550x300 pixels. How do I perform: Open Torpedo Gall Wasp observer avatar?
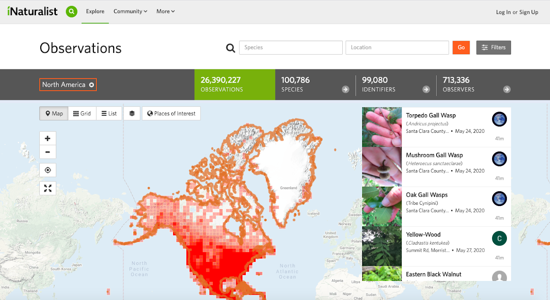[500, 119]
